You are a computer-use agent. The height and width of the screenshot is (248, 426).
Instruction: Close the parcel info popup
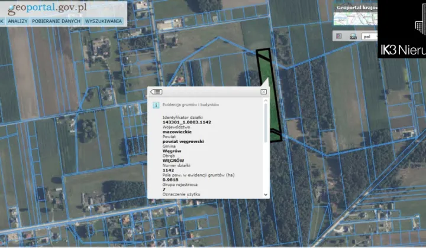tap(263, 92)
